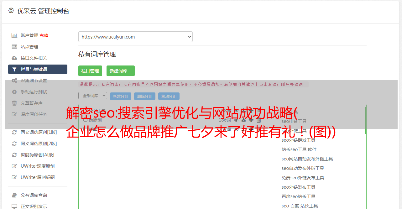
Task: Click the refresh icon for 同义词伪原创[2版]
Action: coord(14,144)
